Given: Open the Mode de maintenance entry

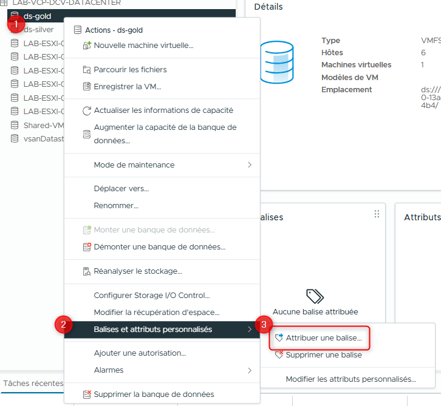Looking at the screenshot, I should click(134, 165).
